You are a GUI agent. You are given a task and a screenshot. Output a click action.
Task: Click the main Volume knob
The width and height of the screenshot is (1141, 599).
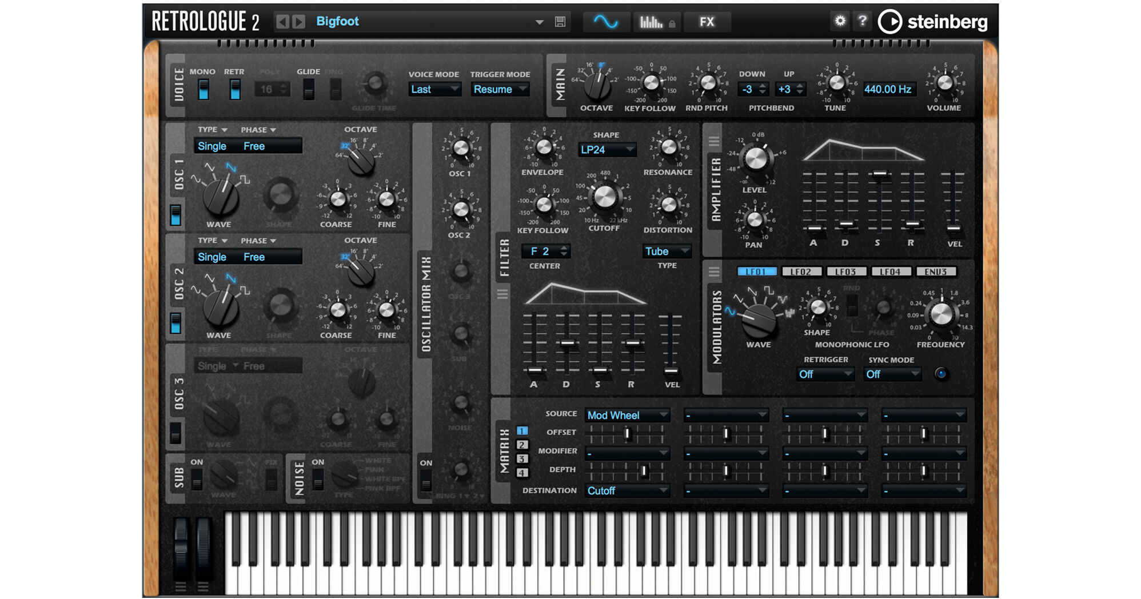(x=945, y=83)
